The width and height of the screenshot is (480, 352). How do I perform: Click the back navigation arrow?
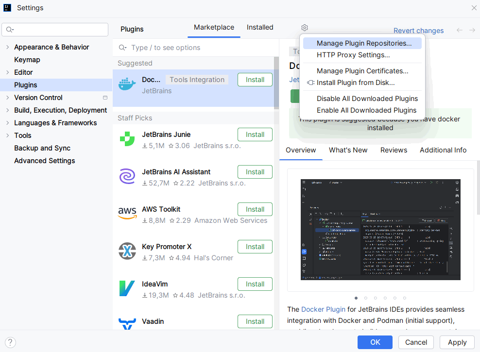coord(459,31)
